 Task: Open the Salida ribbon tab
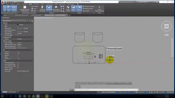coord(42,4)
